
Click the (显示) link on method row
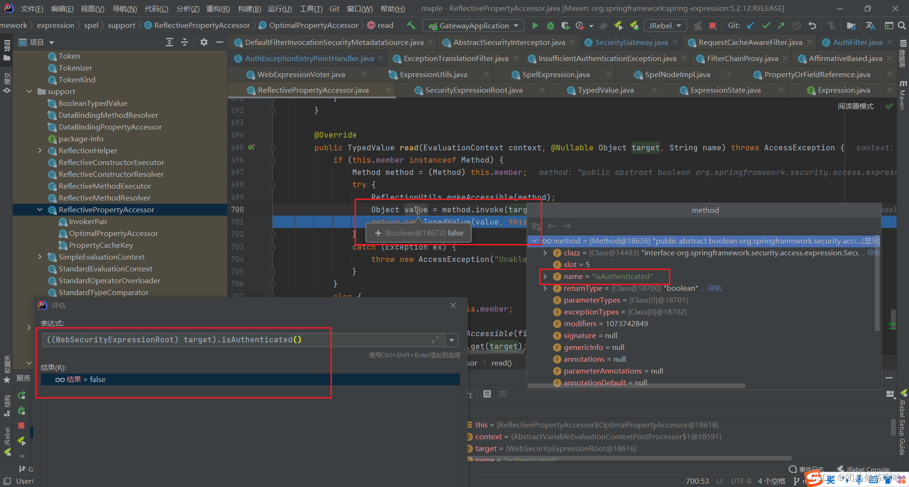(x=870, y=241)
